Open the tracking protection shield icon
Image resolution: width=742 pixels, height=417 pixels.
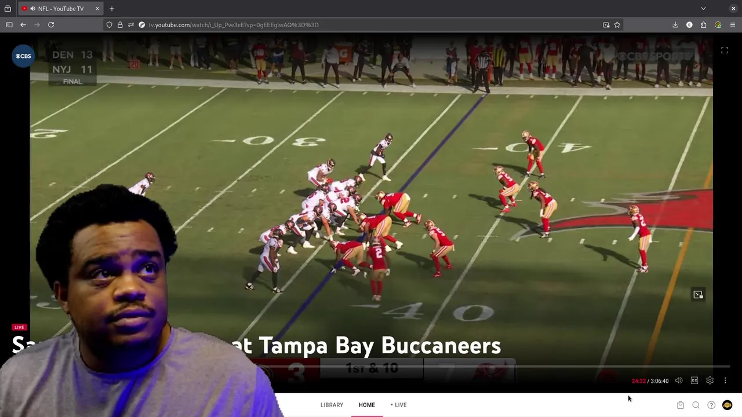click(x=109, y=25)
